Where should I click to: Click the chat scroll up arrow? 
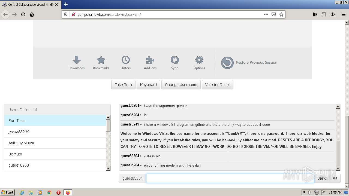[x=338, y=106]
